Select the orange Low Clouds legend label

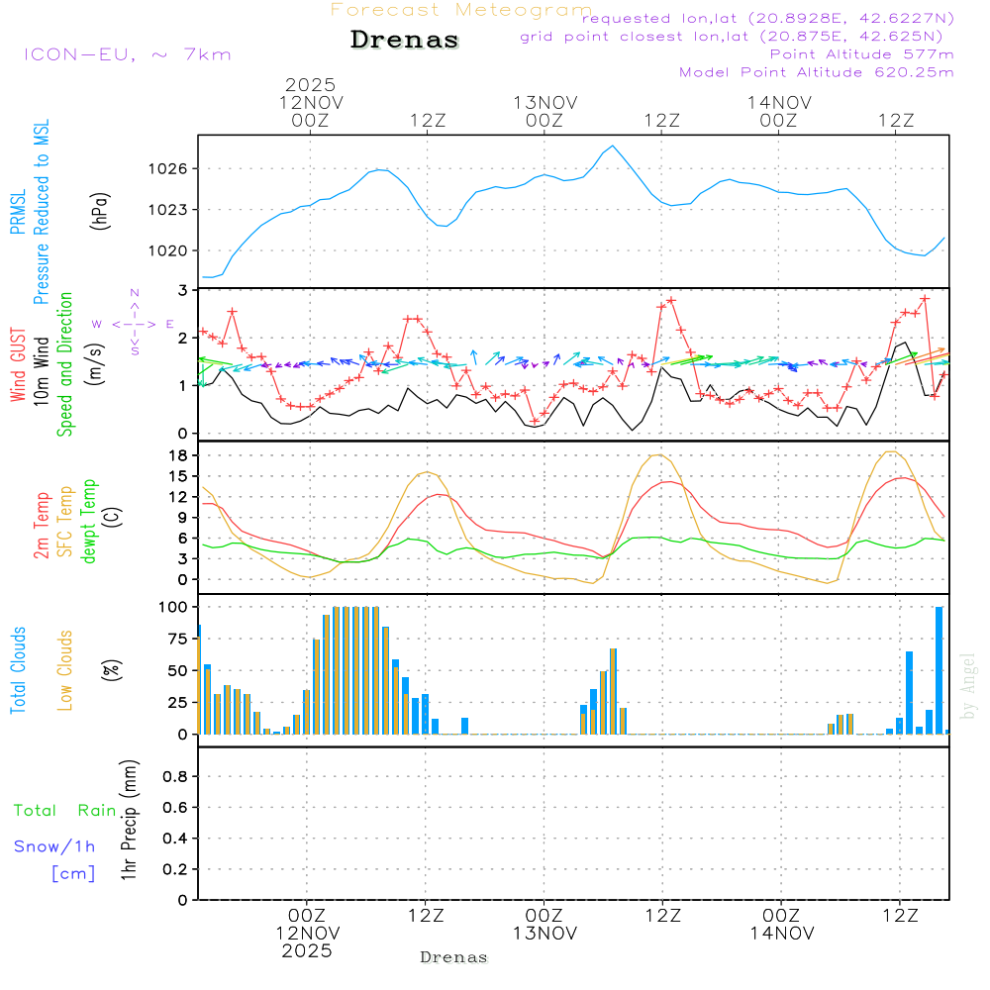point(65,670)
